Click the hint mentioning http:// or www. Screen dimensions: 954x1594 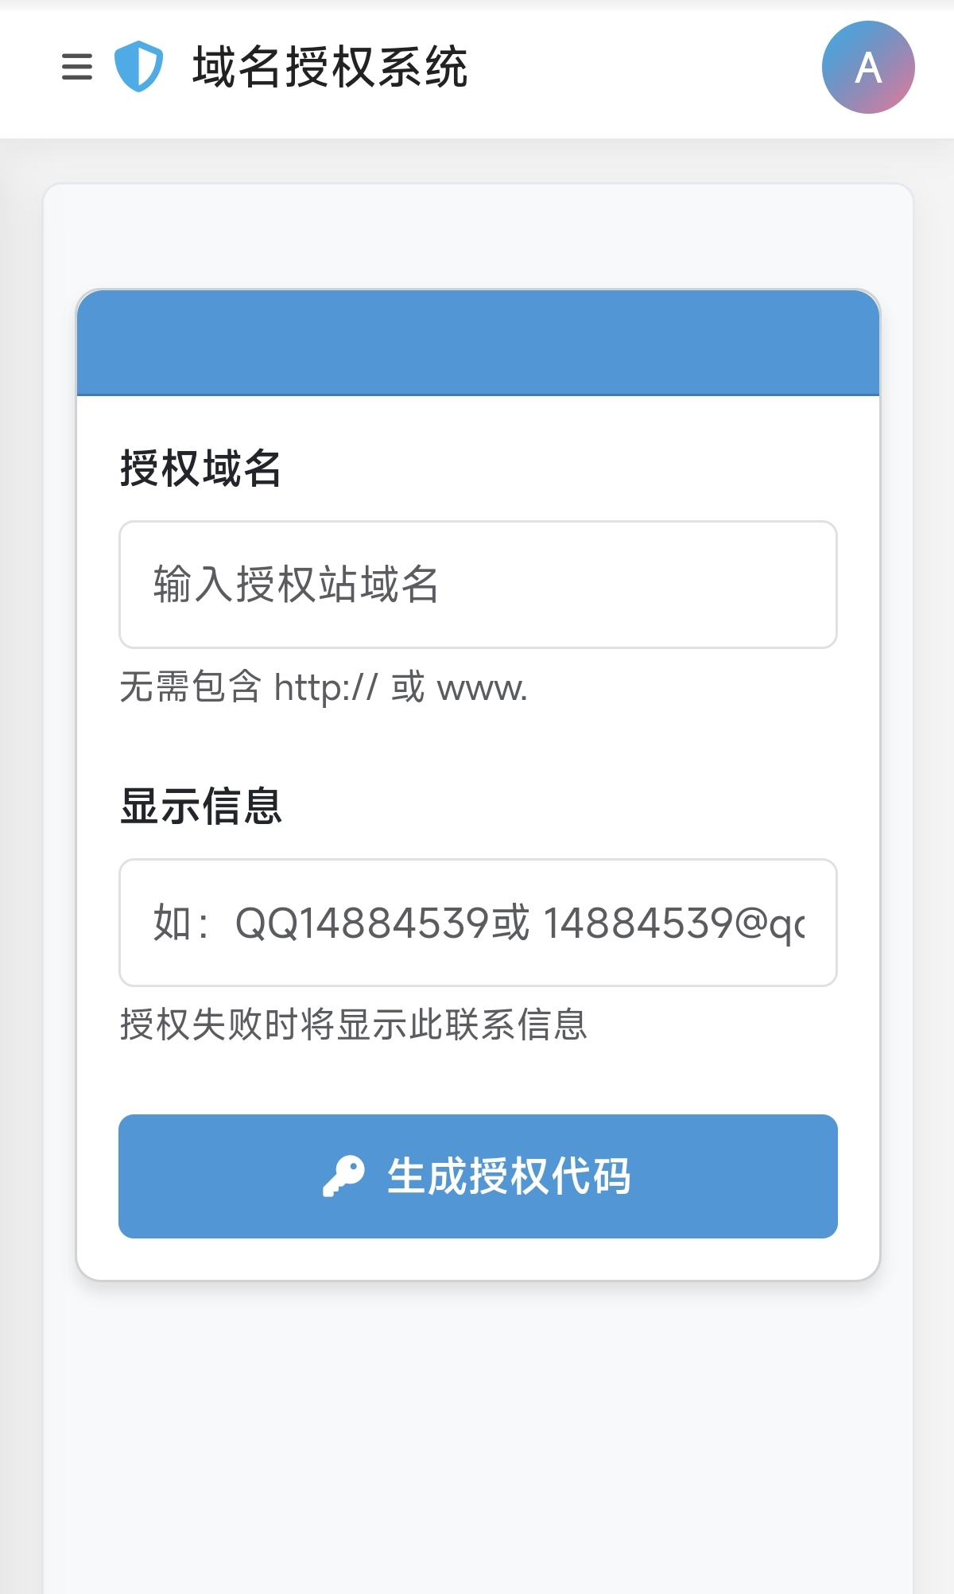(x=324, y=687)
